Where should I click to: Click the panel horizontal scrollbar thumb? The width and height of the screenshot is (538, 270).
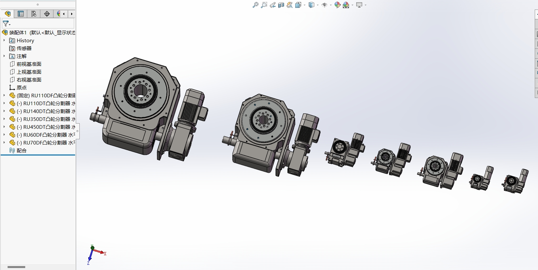(x=16, y=267)
